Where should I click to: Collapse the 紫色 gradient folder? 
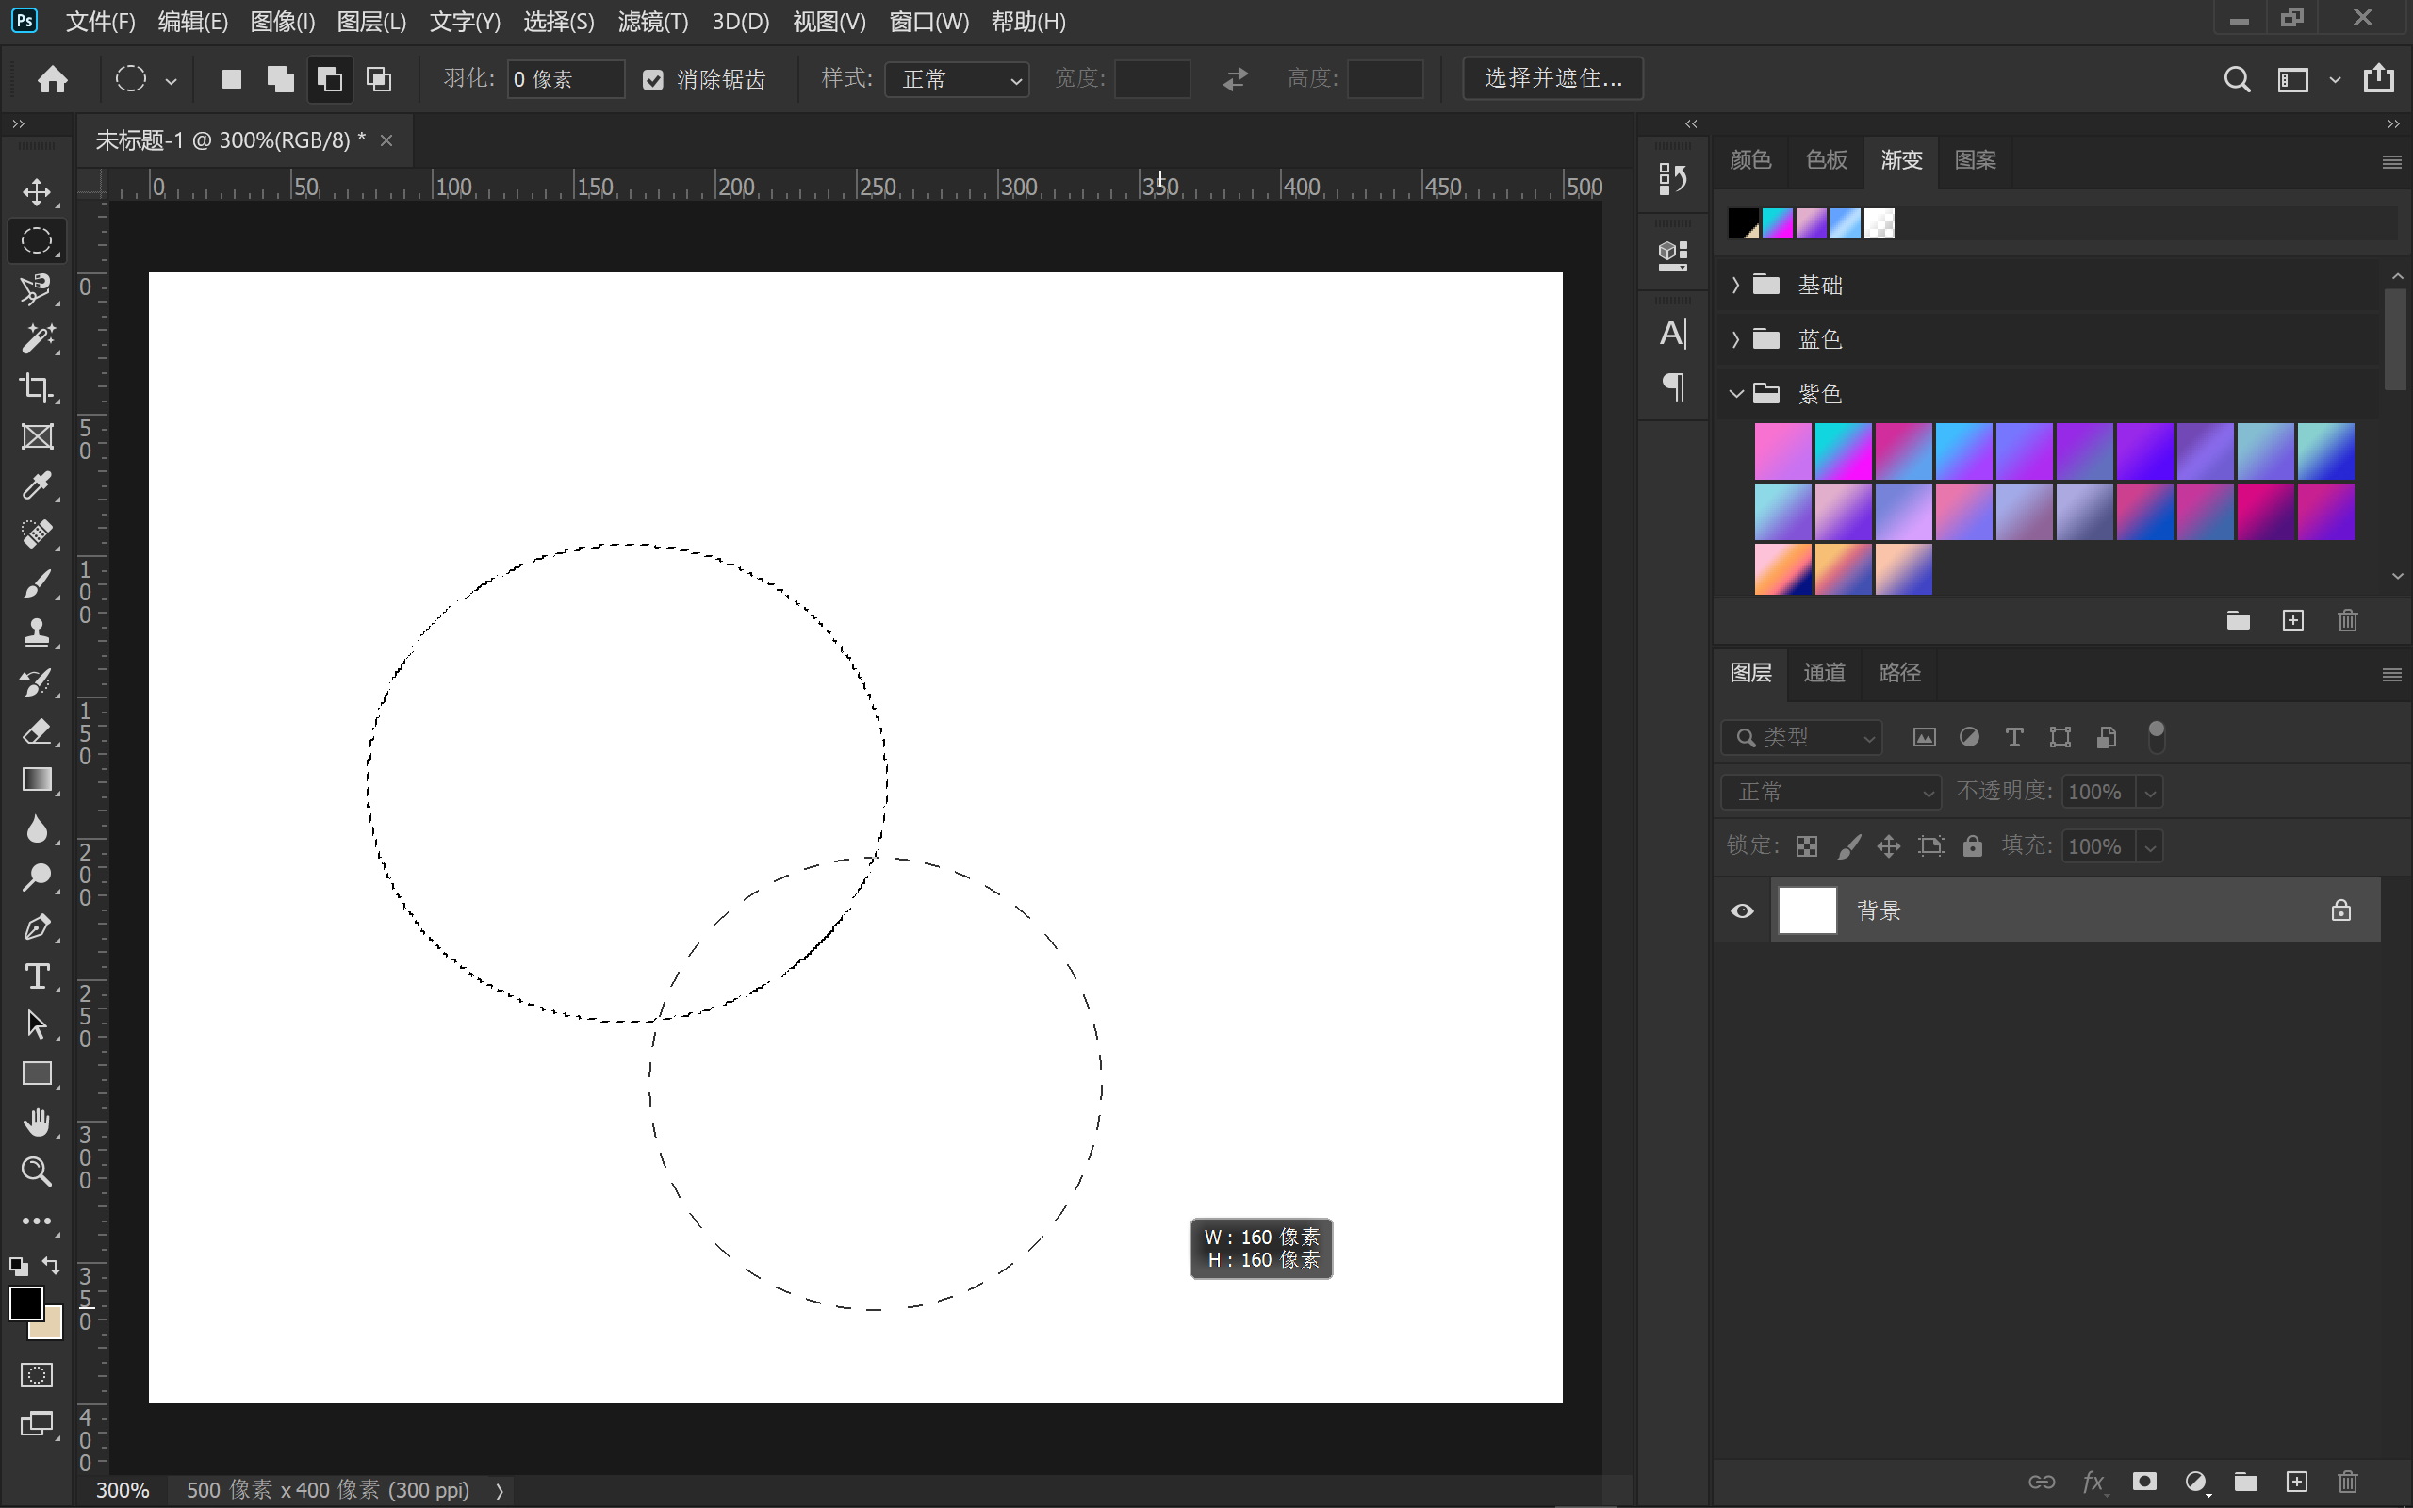tap(1736, 394)
